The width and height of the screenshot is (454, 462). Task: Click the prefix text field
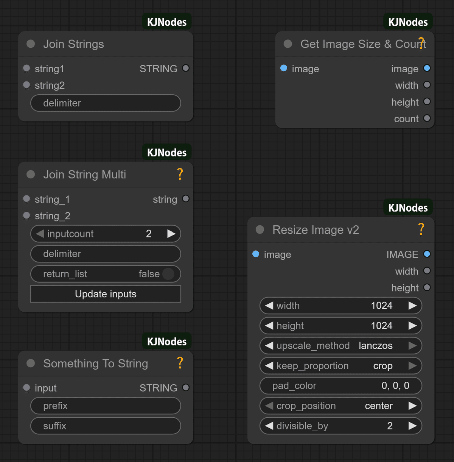tap(106, 406)
